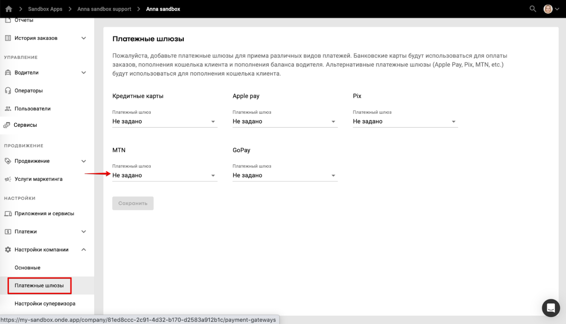Select Payment gateways submenu item

39,285
